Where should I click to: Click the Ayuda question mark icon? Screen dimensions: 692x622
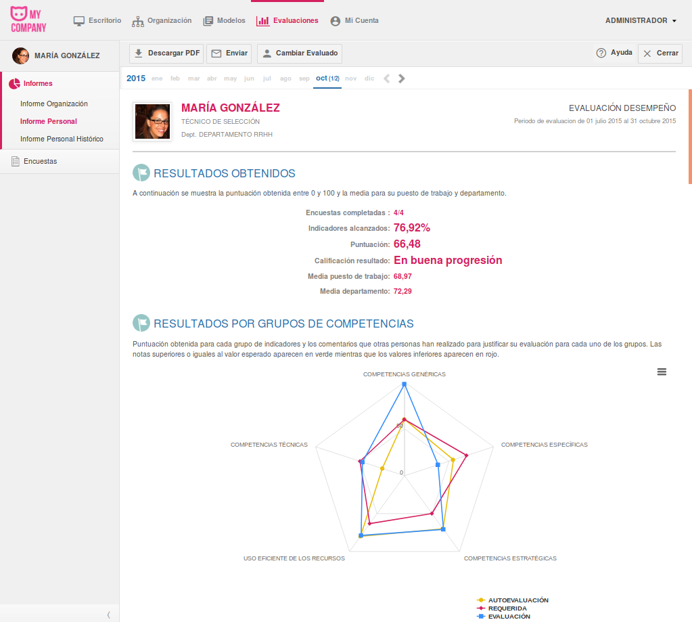tap(601, 53)
